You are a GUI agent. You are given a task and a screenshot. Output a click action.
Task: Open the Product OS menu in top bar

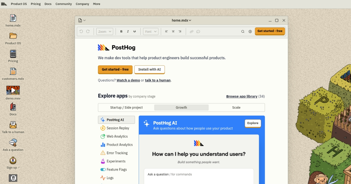(19, 4)
